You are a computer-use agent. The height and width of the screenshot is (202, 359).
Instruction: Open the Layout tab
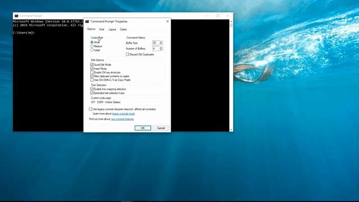pyautogui.click(x=112, y=29)
